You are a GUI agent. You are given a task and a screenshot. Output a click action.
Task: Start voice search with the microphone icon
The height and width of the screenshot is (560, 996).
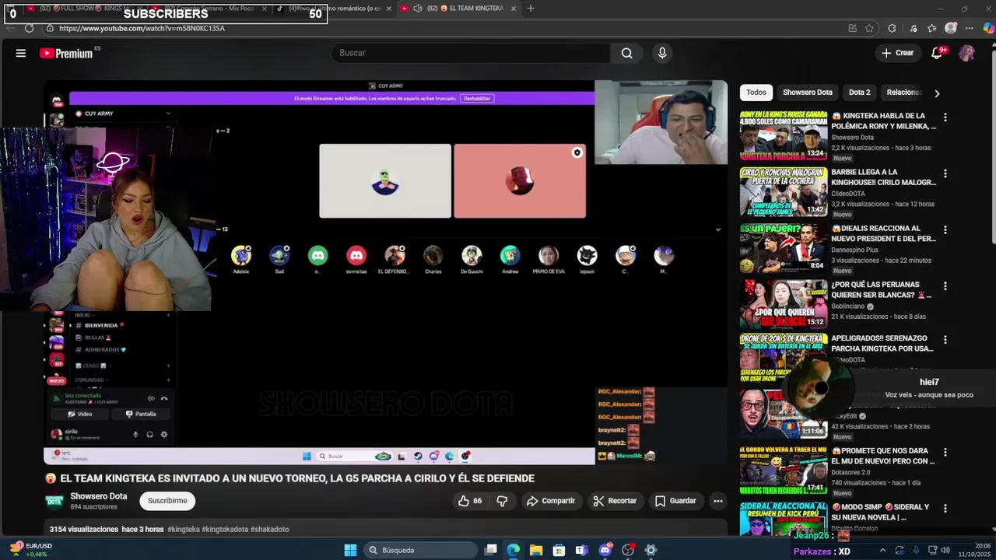pyautogui.click(x=662, y=53)
